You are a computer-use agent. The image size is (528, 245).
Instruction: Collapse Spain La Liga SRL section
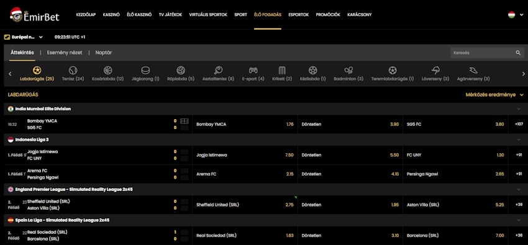pos(519,220)
